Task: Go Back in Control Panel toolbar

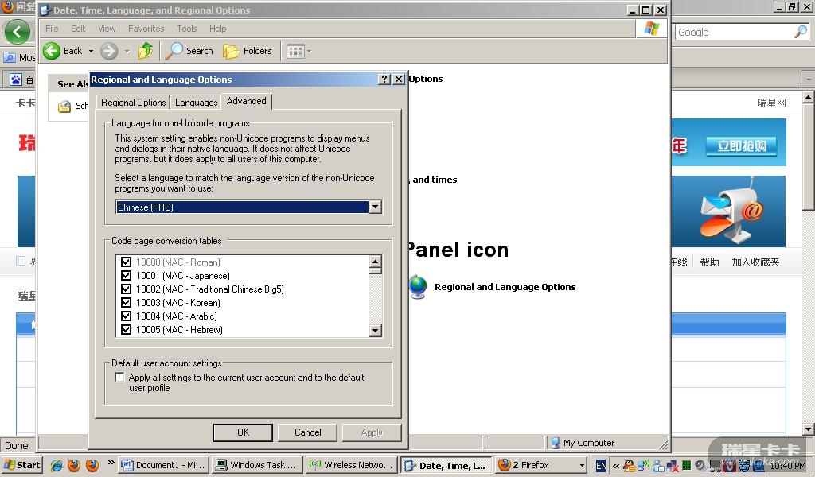Action: (x=62, y=51)
